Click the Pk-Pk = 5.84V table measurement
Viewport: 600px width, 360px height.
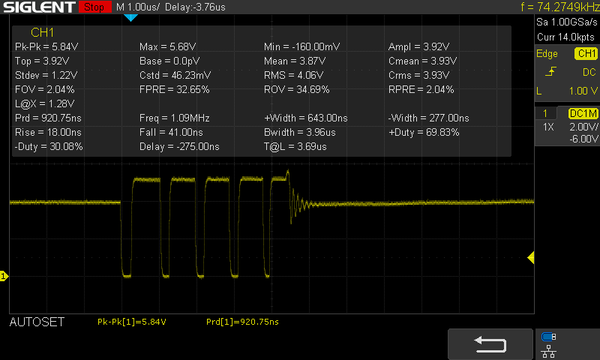pyautogui.click(x=46, y=46)
